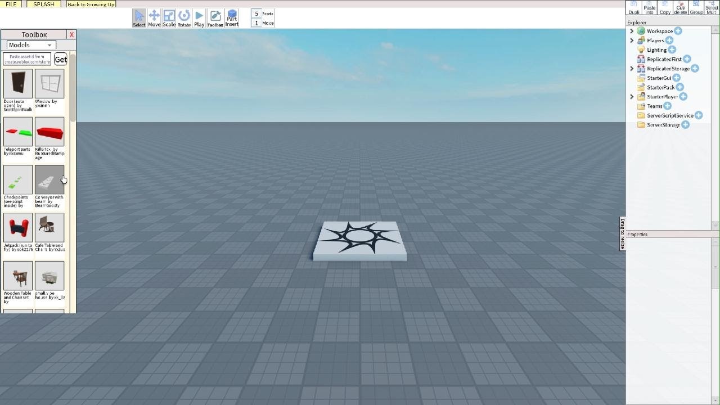Select the Jetpack model thumbnail
Screen dimensions: 720x405
pos(18,228)
